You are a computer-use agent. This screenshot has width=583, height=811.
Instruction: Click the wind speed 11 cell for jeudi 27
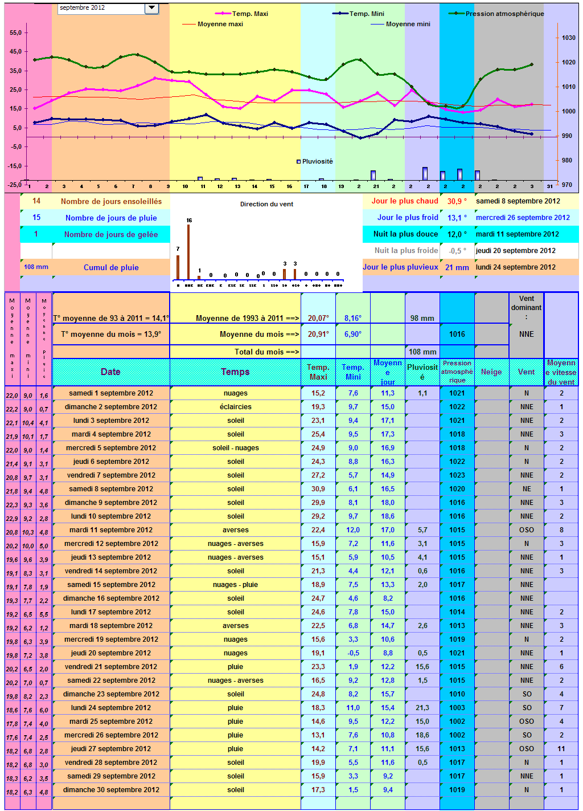[x=561, y=749]
